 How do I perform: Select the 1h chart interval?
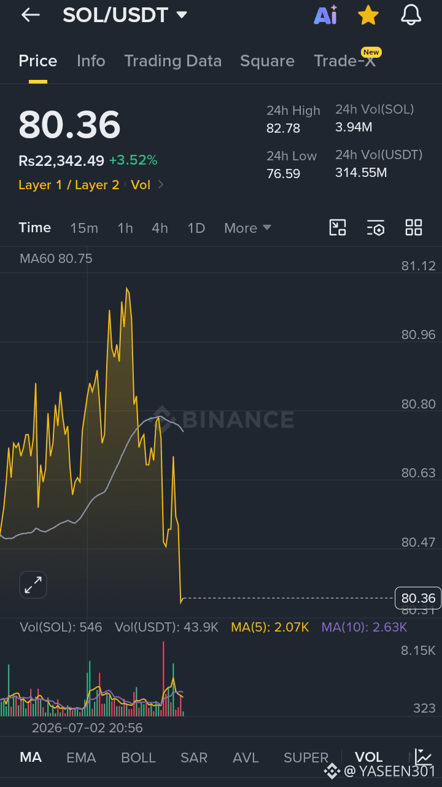point(125,228)
